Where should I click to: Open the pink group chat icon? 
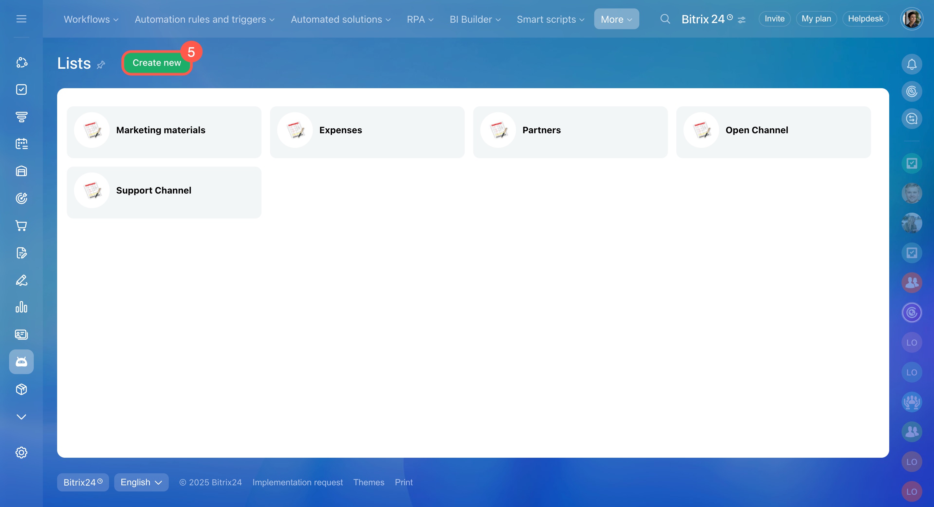pos(912,282)
